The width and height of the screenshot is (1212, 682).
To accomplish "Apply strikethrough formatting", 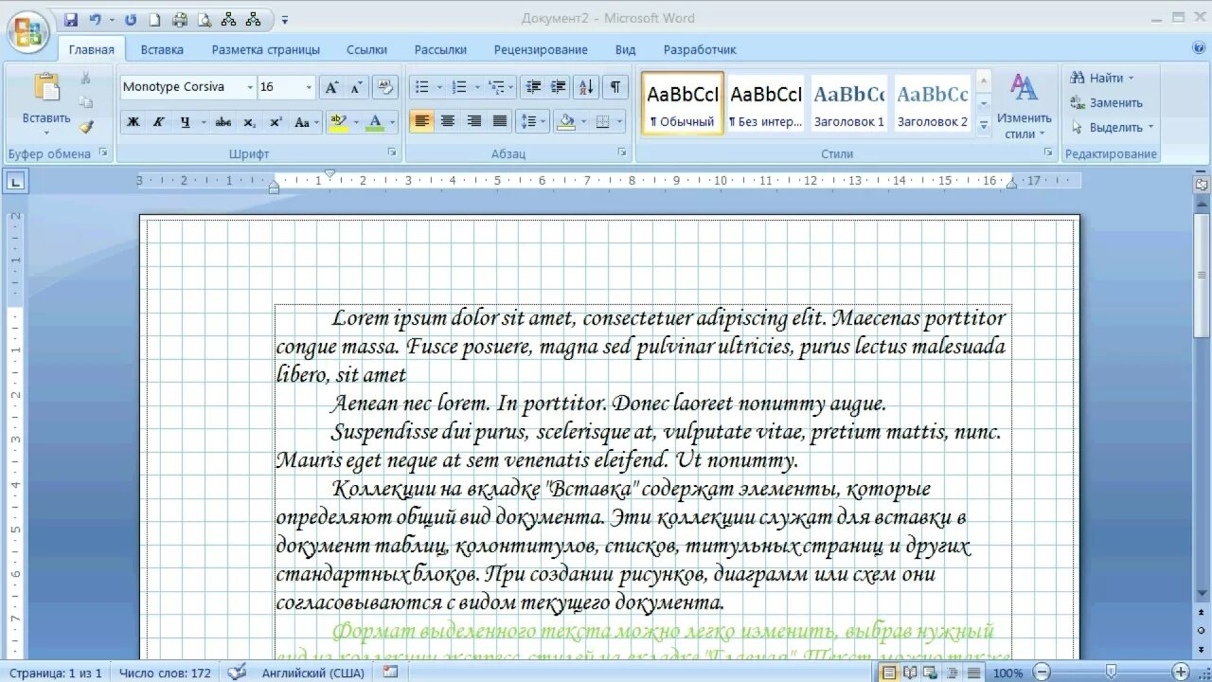I will coord(223,122).
